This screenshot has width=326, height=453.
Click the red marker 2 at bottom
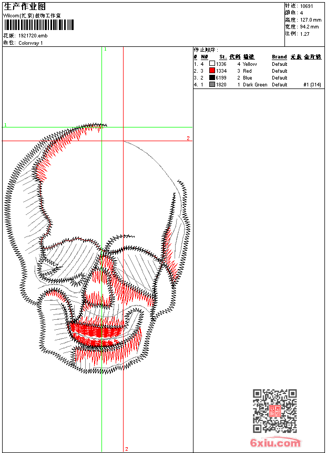tap(126, 449)
